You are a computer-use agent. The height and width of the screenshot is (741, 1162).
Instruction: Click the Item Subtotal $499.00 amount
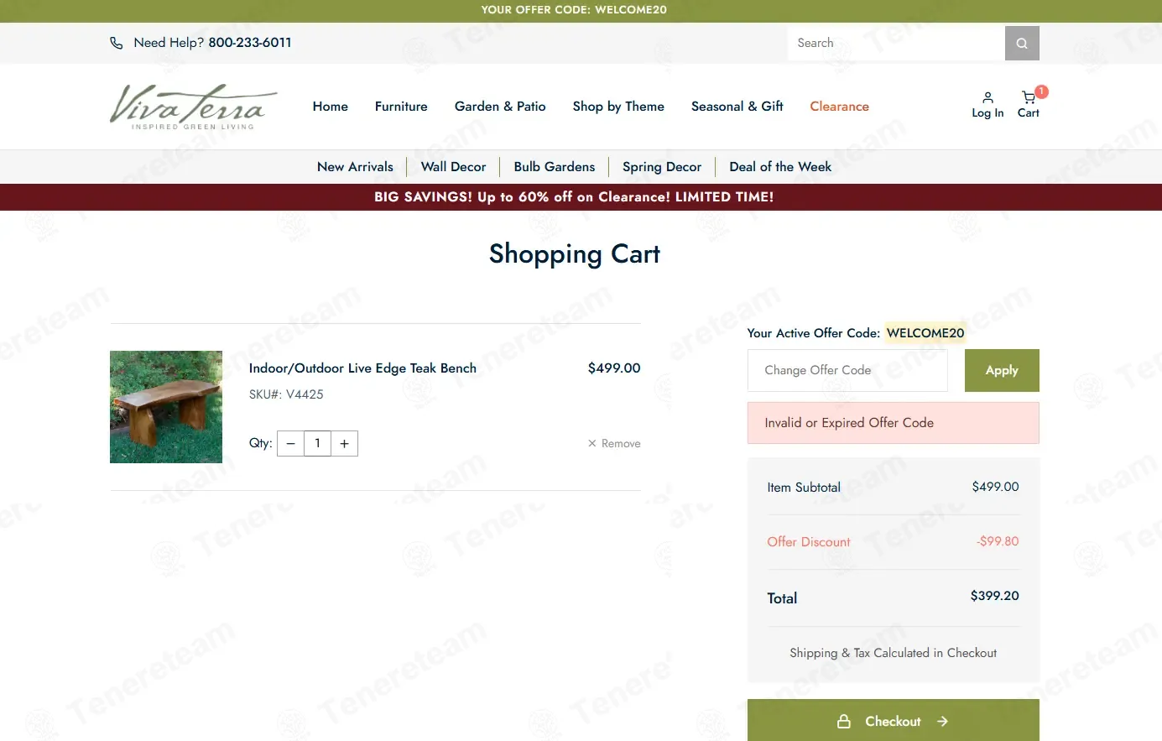995,487
